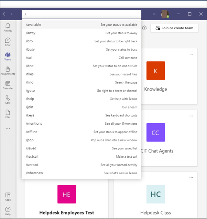Viewport: 207px width, 219px height.
Task: Open Calls in the sidebar
Action: (x=8, y=100)
